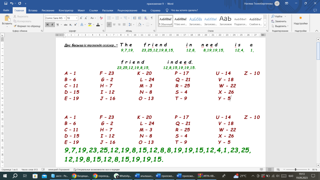
Task: Switch to the Макет tab
Action: pyautogui.click(x=81, y=10)
